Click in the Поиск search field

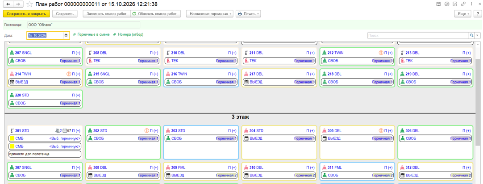[418, 35]
